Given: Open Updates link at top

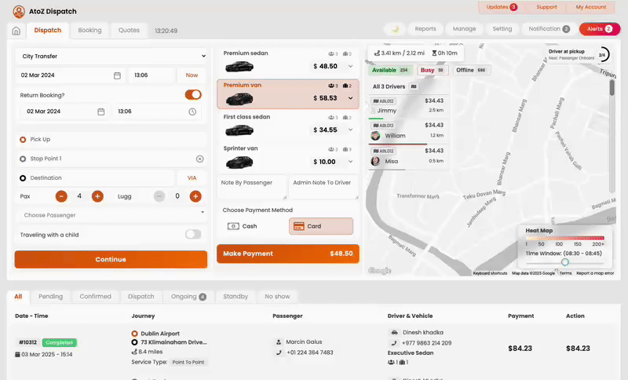Looking at the screenshot, I should [x=502, y=7].
